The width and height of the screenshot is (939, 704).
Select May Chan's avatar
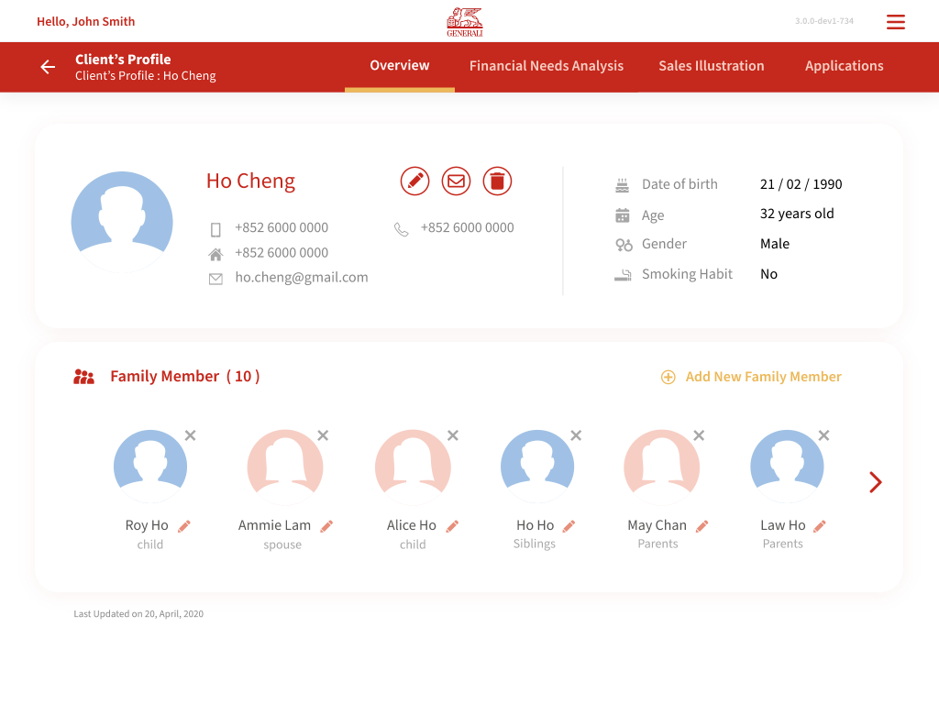click(x=662, y=466)
